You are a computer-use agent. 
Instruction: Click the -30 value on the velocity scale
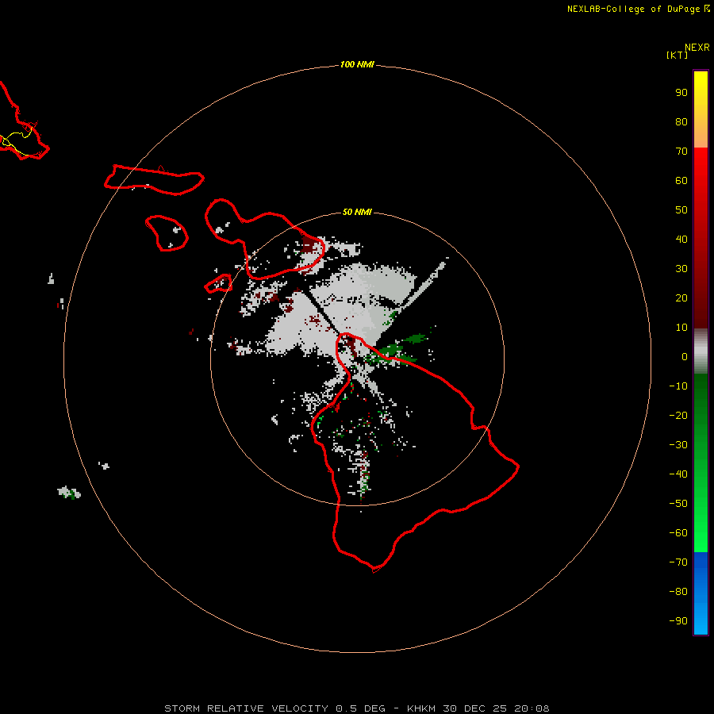click(678, 445)
